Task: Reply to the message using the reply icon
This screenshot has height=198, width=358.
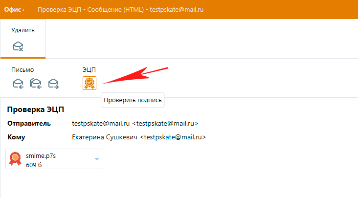Action: [x=18, y=84]
